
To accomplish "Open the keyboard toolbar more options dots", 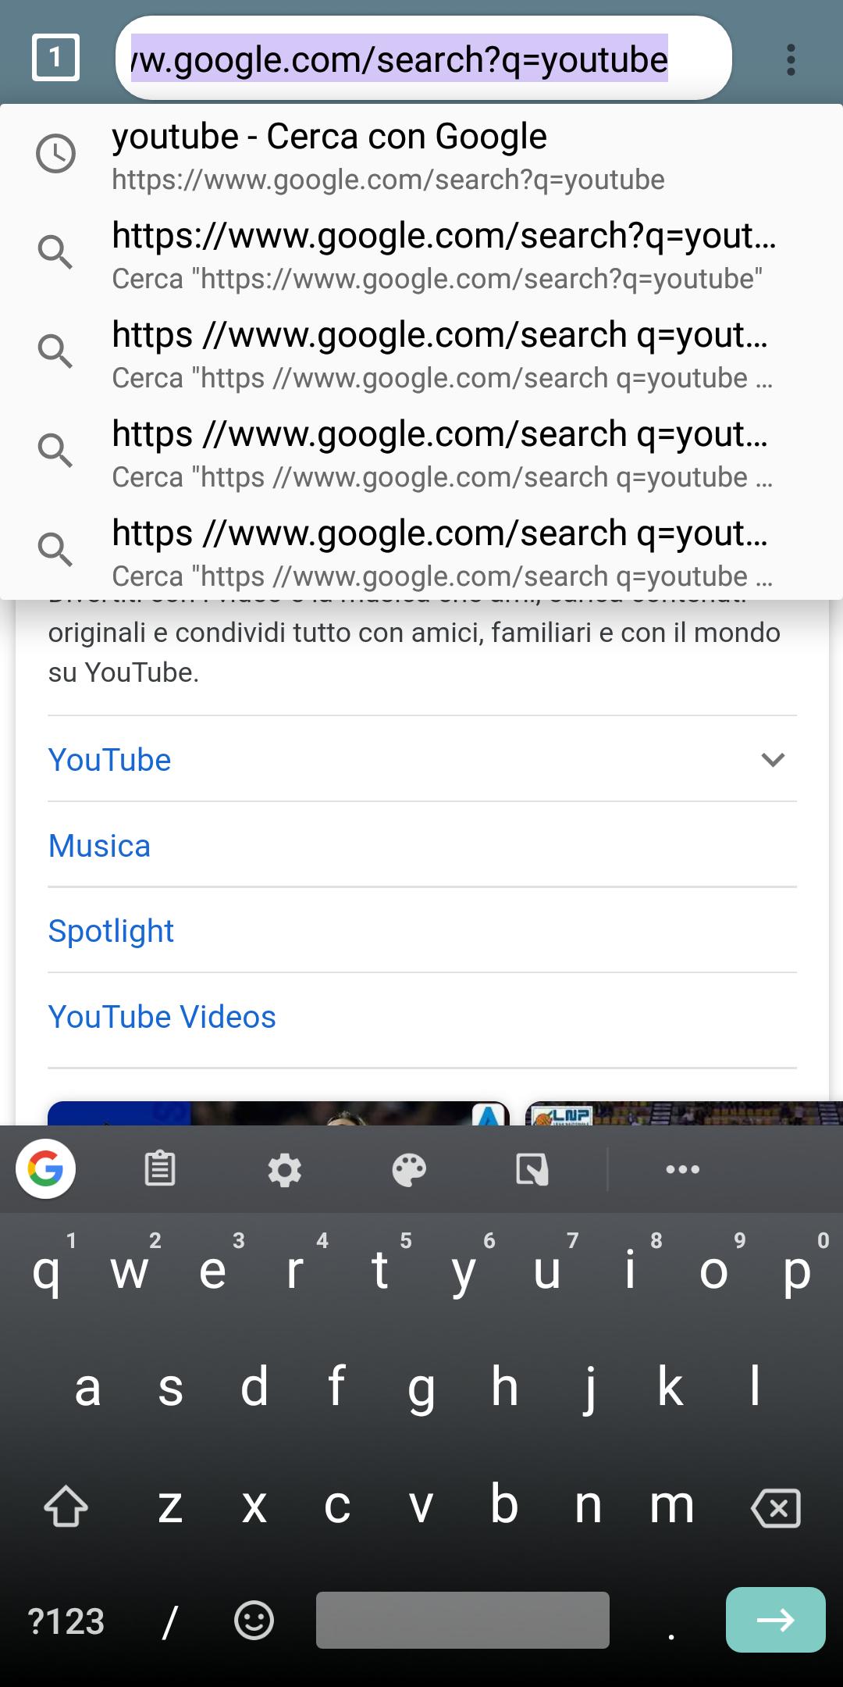I will pyautogui.click(x=682, y=1169).
